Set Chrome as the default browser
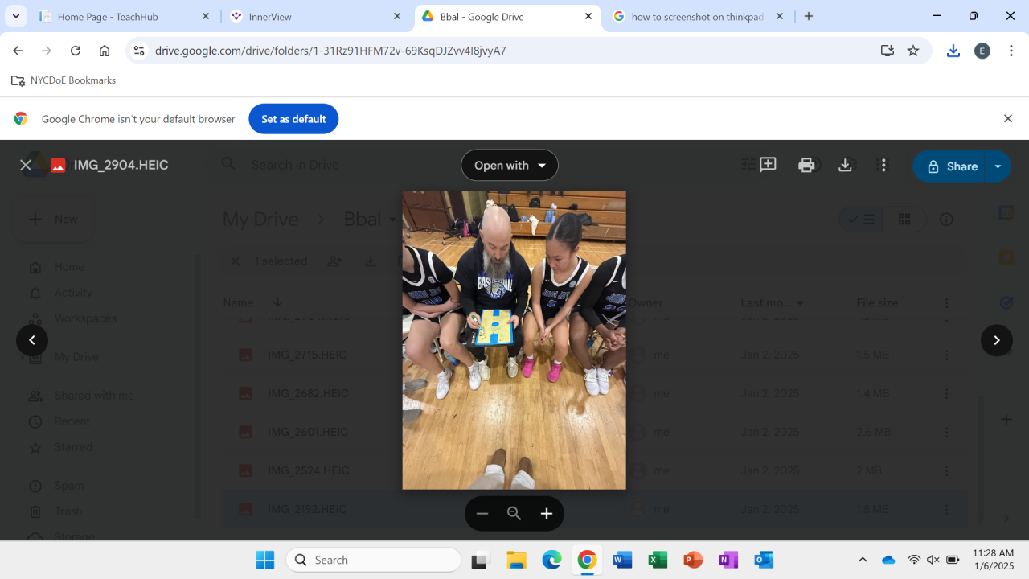This screenshot has width=1029, height=579. click(293, 119)
